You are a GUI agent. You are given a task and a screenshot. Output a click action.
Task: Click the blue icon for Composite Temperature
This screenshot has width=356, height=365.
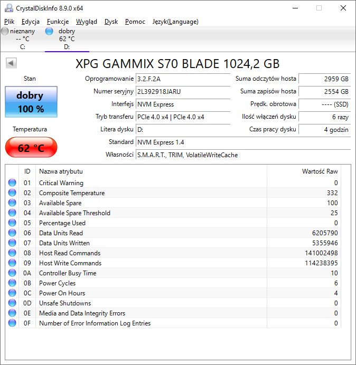[12, 193]
